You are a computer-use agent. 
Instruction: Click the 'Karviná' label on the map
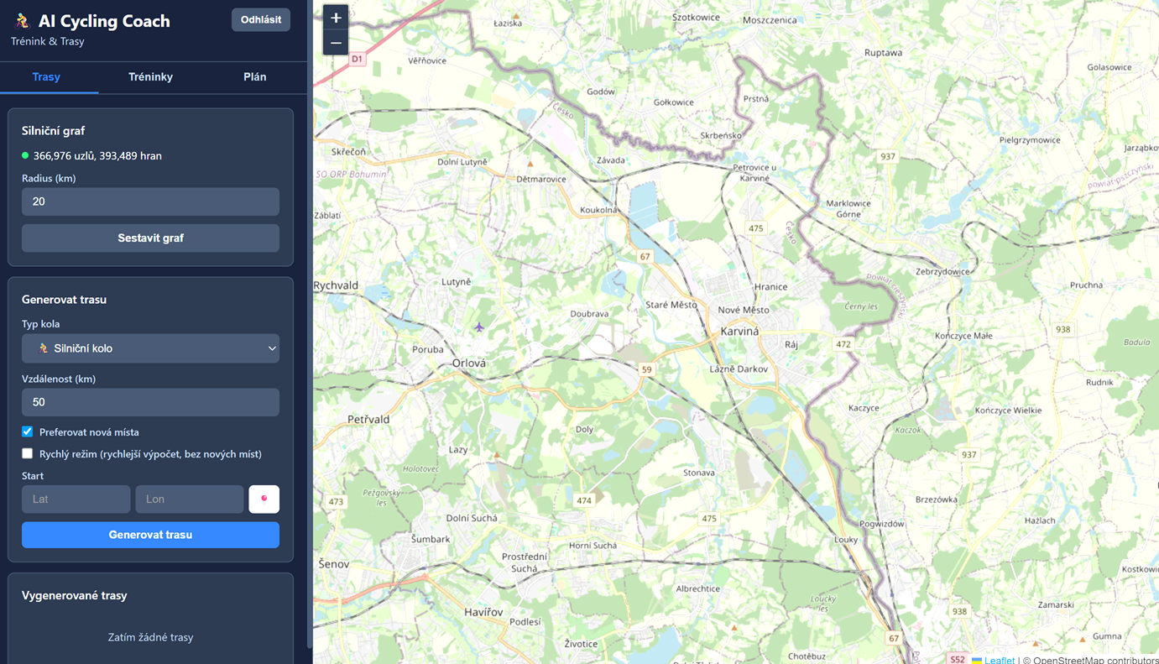click(739, 331)
